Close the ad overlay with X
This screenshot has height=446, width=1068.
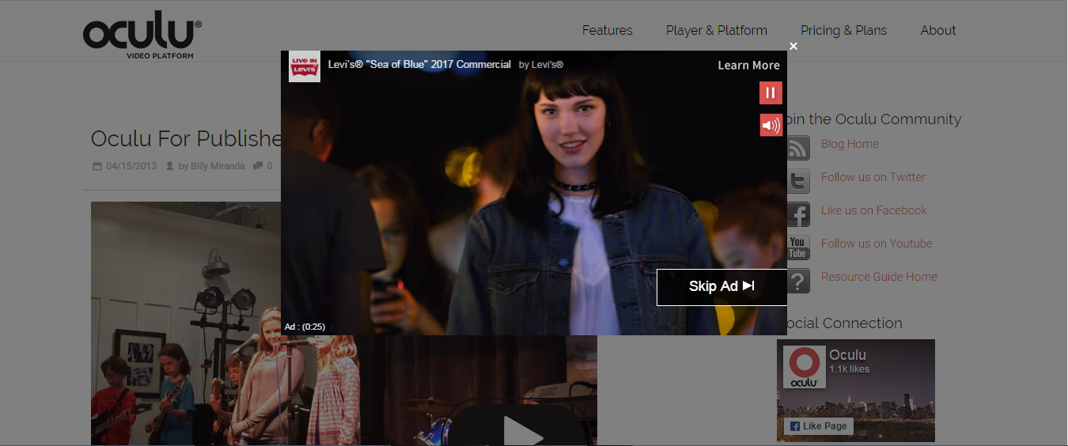tap(793, 46)
